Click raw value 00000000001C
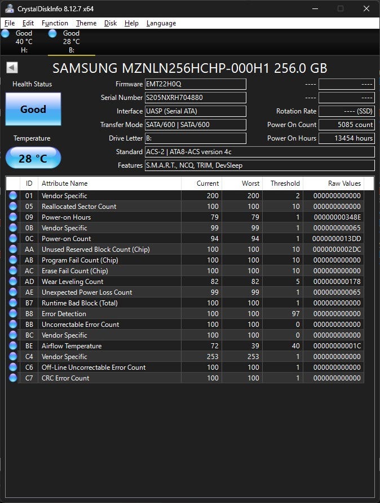The height and width of the screenshot is (503, 380). (x=337, y=346)
